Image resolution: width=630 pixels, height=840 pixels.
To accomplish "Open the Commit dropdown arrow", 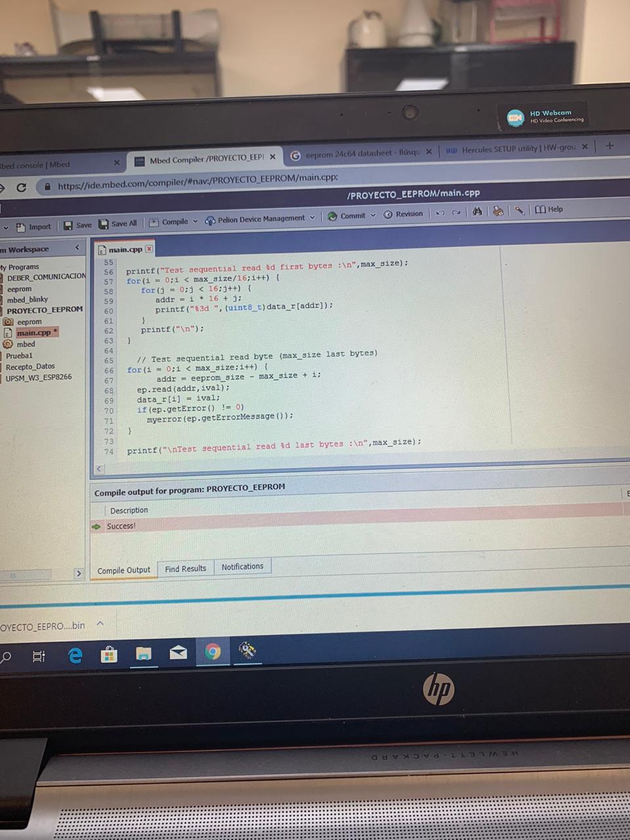I will click(373, 215).
